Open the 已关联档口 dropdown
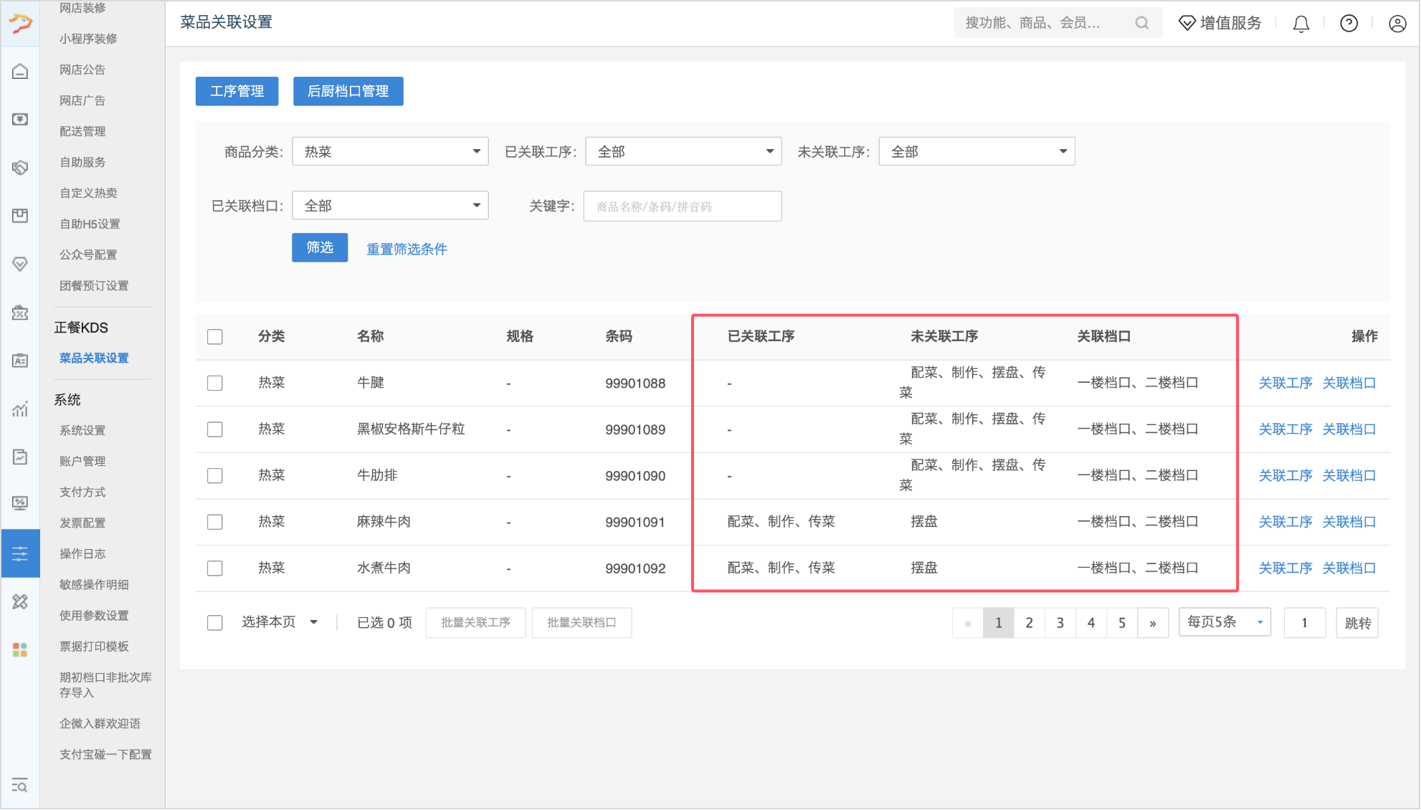Viewport: 1421px width, 810px height. click(x=391, y=206)
